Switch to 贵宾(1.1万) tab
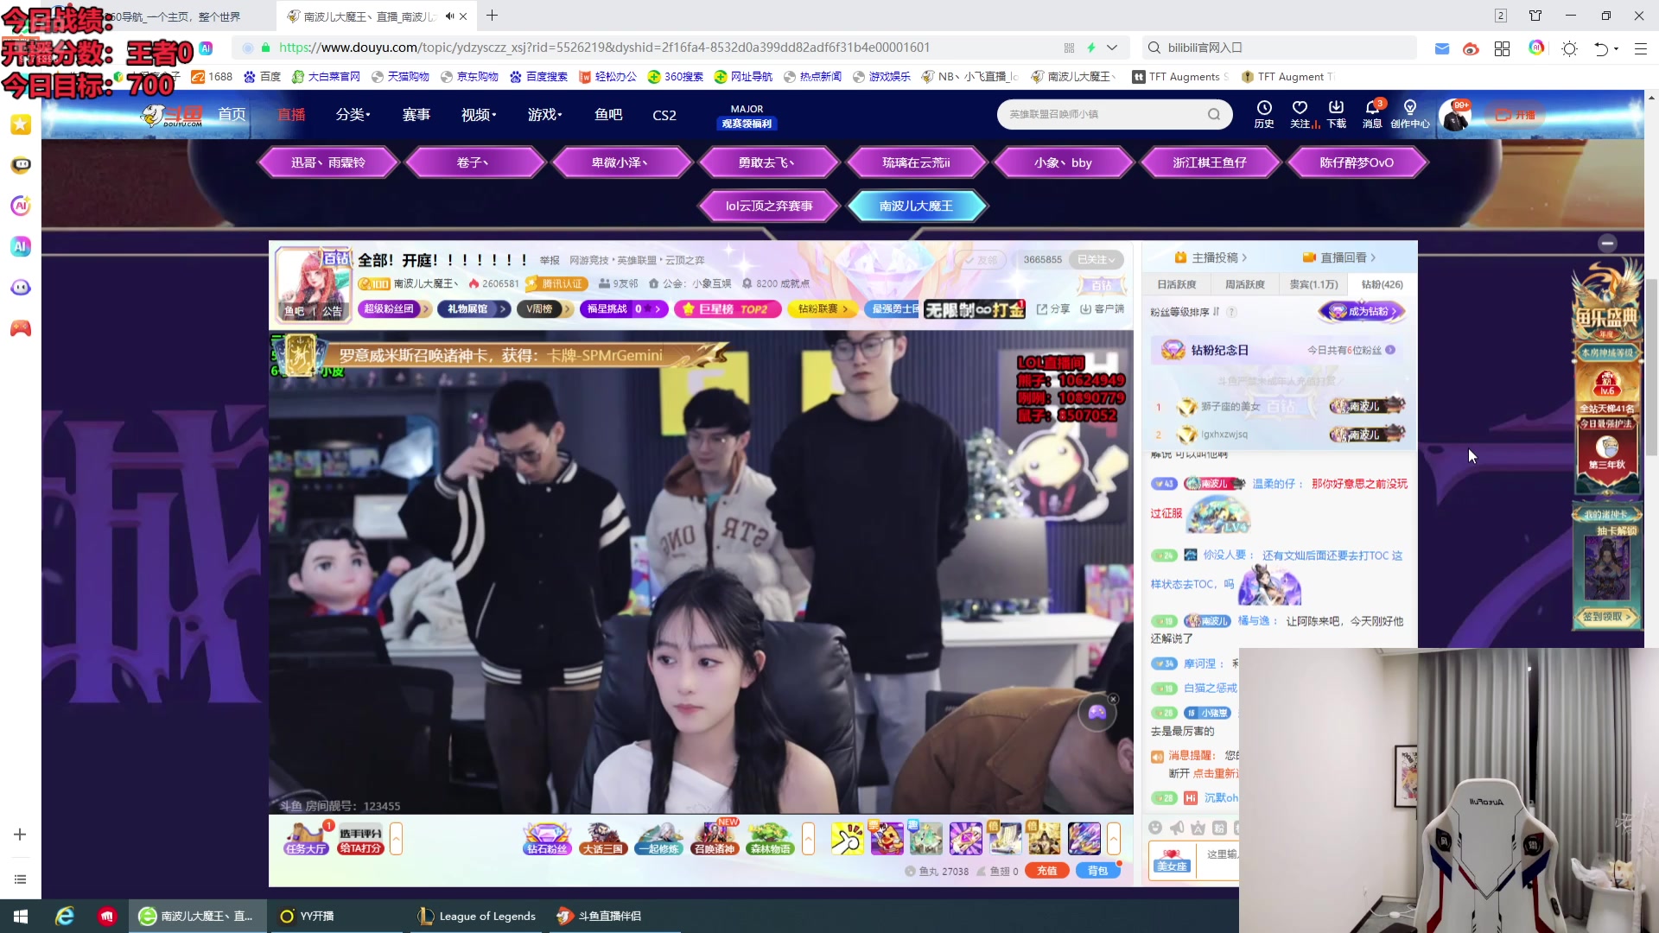 (x=1313, y=284)
